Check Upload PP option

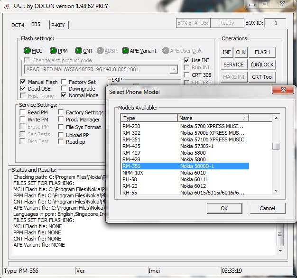tap(61, 135)
